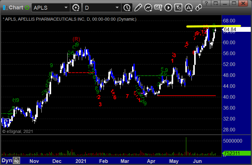Open the window layout dropdown button
252x165 pixels.
pos(216,3)
